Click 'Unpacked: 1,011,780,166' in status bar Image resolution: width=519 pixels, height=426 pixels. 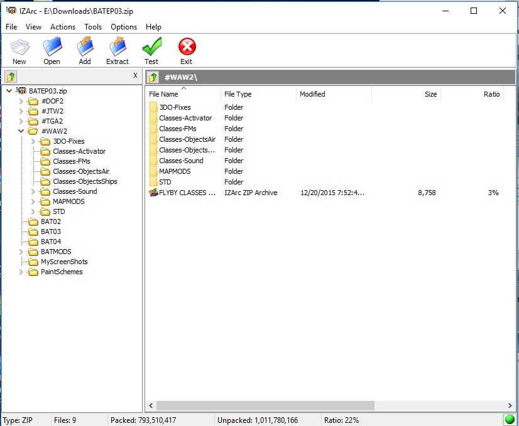pos(258,420)
